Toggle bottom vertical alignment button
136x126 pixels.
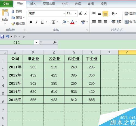(x=105, y=14)
